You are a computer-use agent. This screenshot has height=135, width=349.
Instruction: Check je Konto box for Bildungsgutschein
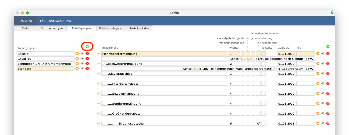pyautogui.click(x=264, y=123)
